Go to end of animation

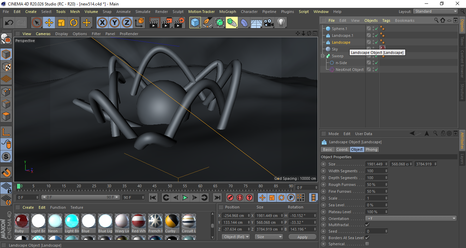[217, 198]
